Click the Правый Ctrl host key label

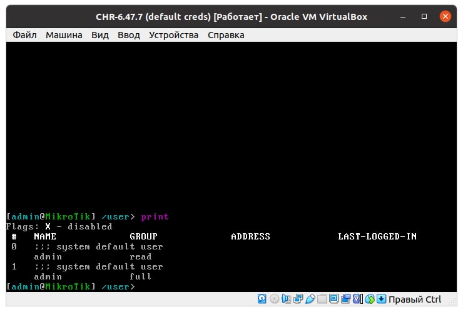(x=415, y=299)
